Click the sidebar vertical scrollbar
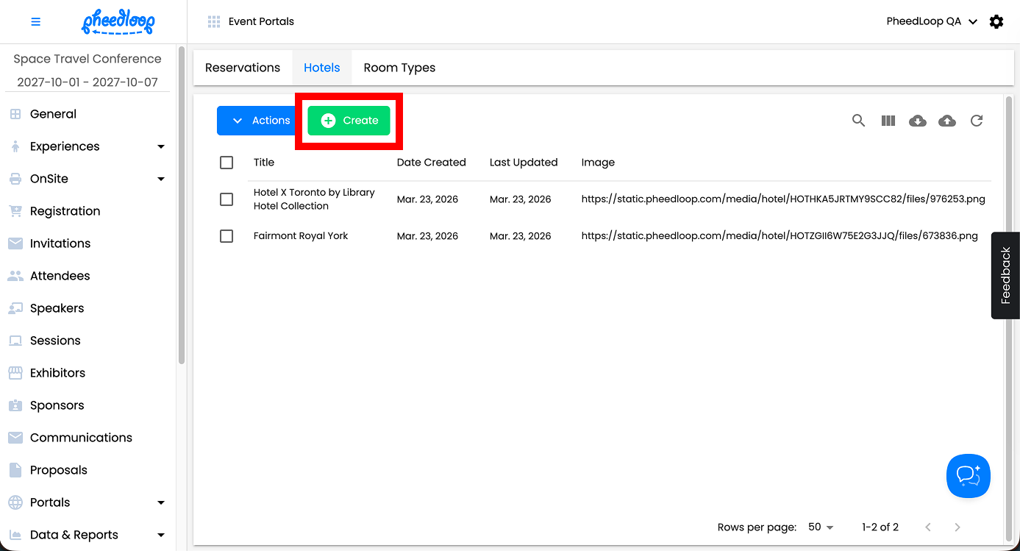The width and height of the screenshot is (1020, 551). (182, 206)
